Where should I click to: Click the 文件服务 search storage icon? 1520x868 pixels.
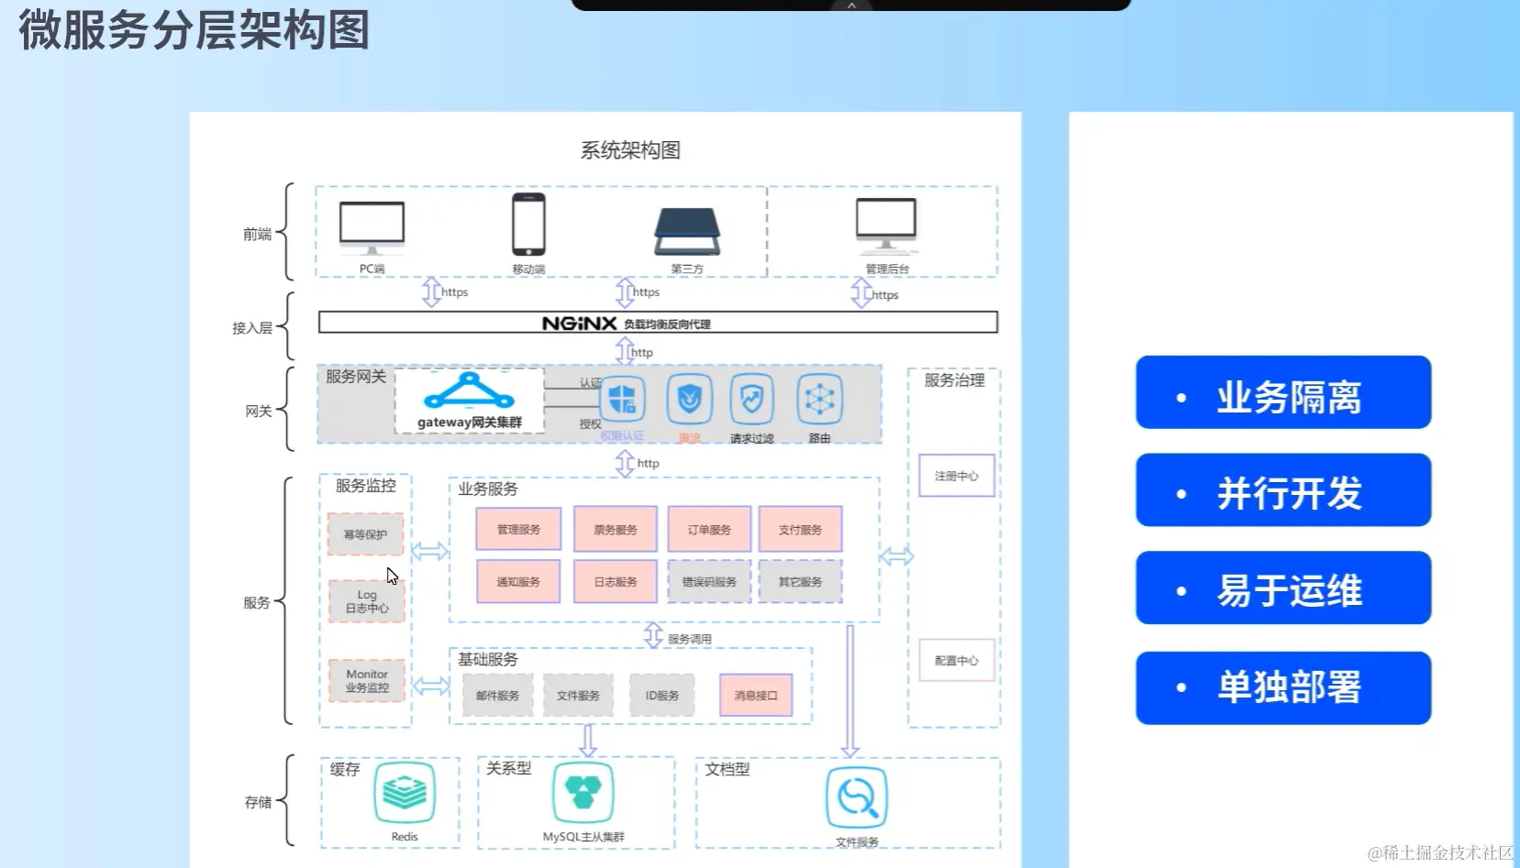857,797
